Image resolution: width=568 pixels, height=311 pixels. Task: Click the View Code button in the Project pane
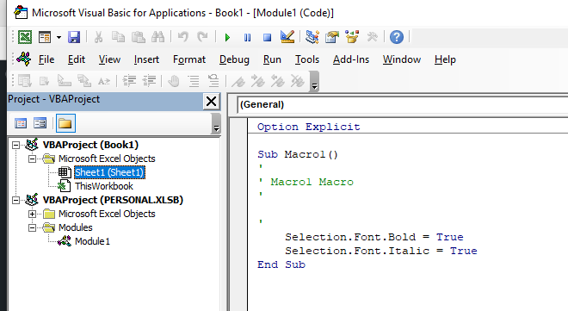point(21,123)
